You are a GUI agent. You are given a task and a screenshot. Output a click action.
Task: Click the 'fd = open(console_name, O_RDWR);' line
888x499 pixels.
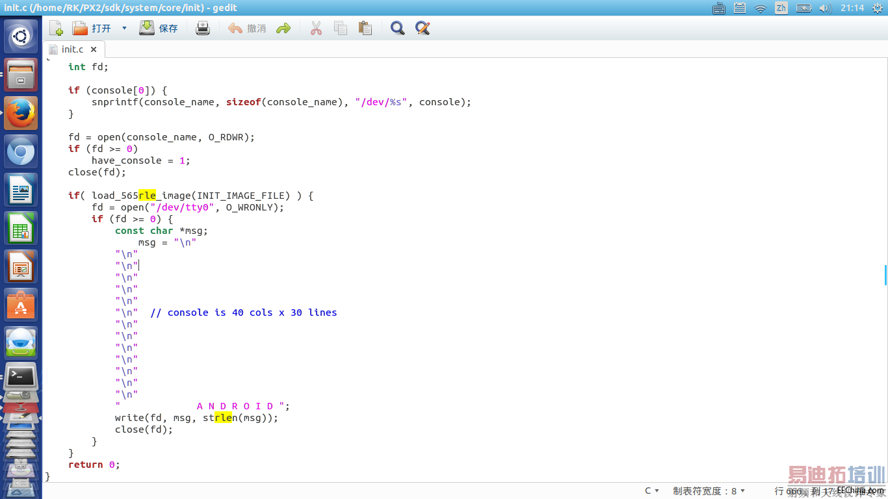[162, 137]
